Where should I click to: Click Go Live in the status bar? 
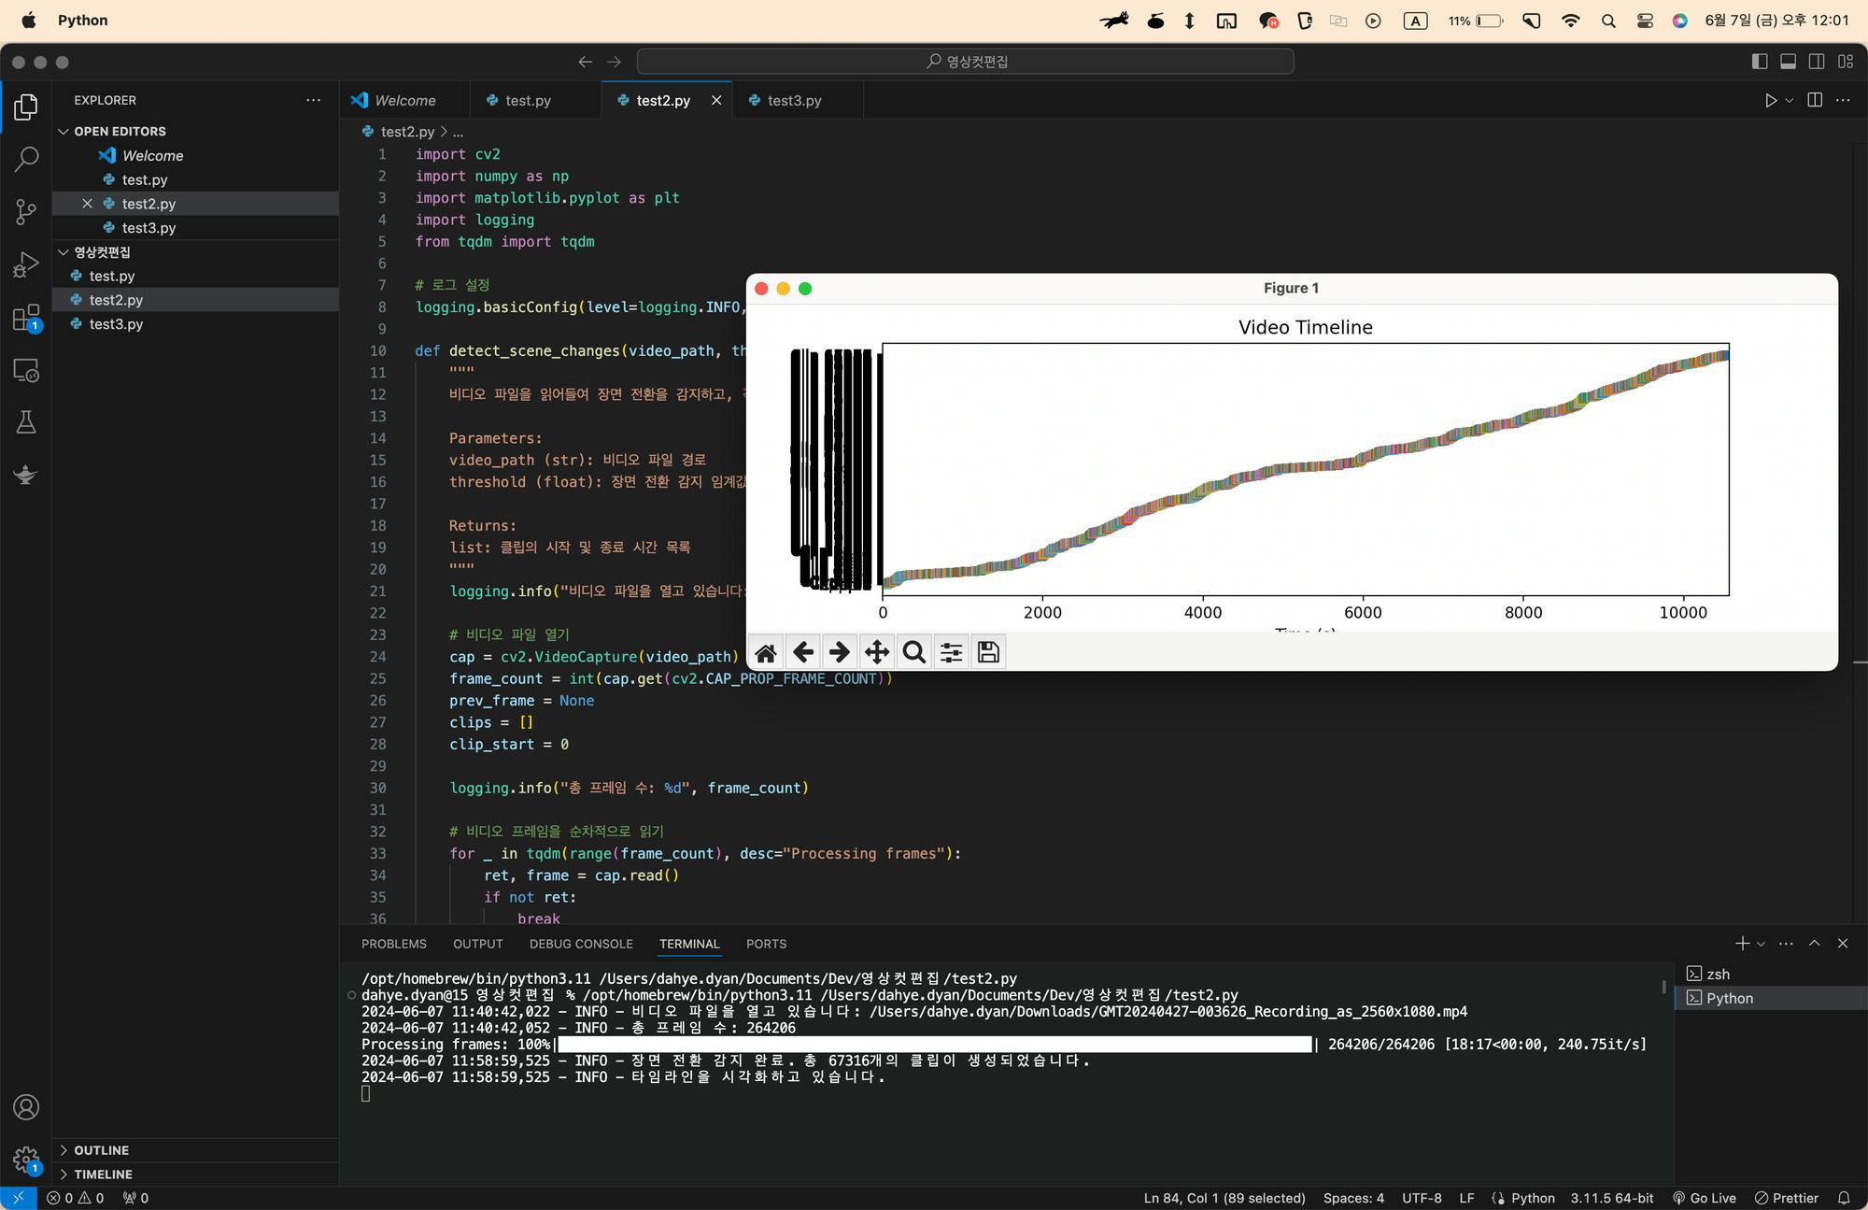tap(1705, 1198)
